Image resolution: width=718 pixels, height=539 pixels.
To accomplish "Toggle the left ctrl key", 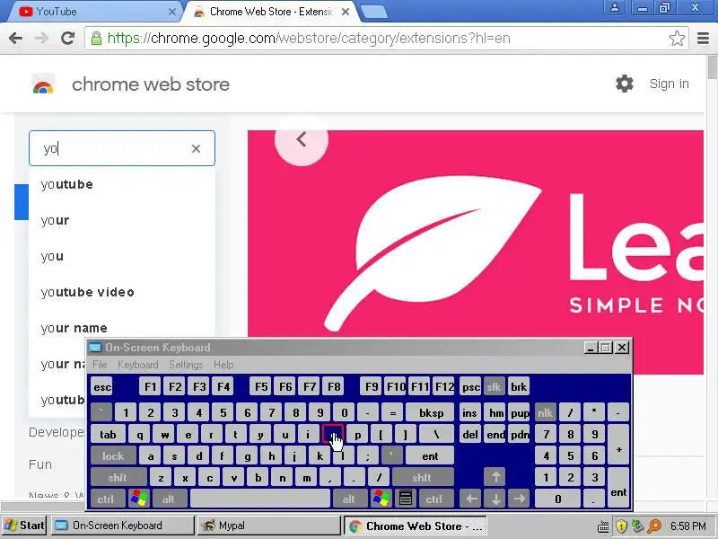I will coord(107,499).
